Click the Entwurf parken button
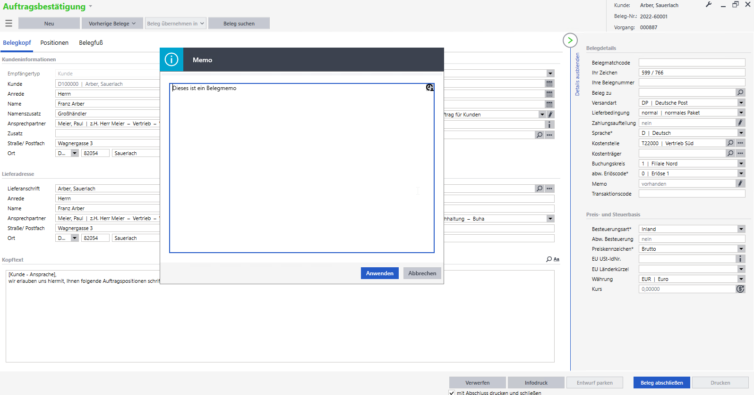This screenshot has height=395, width=754. tap(595, 383)
